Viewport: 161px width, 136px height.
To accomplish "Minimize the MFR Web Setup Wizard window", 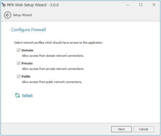I will click(128, 5).
